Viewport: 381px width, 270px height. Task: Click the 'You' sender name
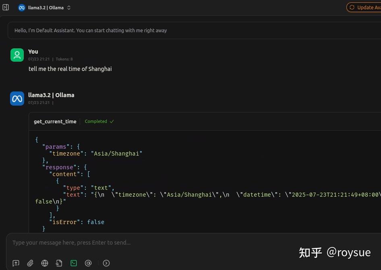pos(33,52)
